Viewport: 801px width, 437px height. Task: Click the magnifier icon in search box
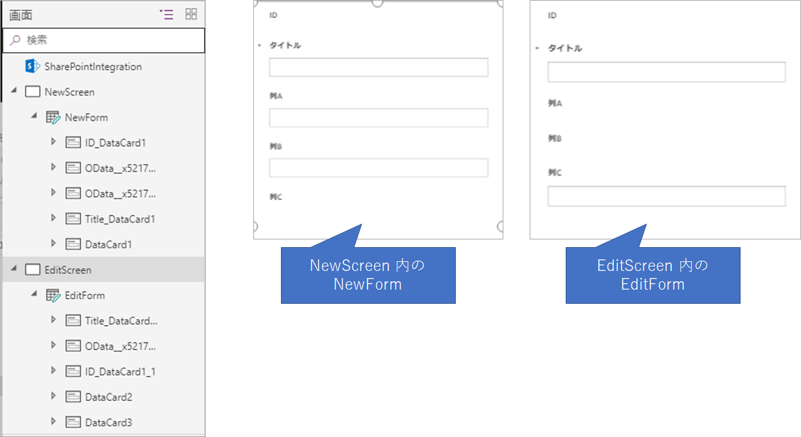15,40
